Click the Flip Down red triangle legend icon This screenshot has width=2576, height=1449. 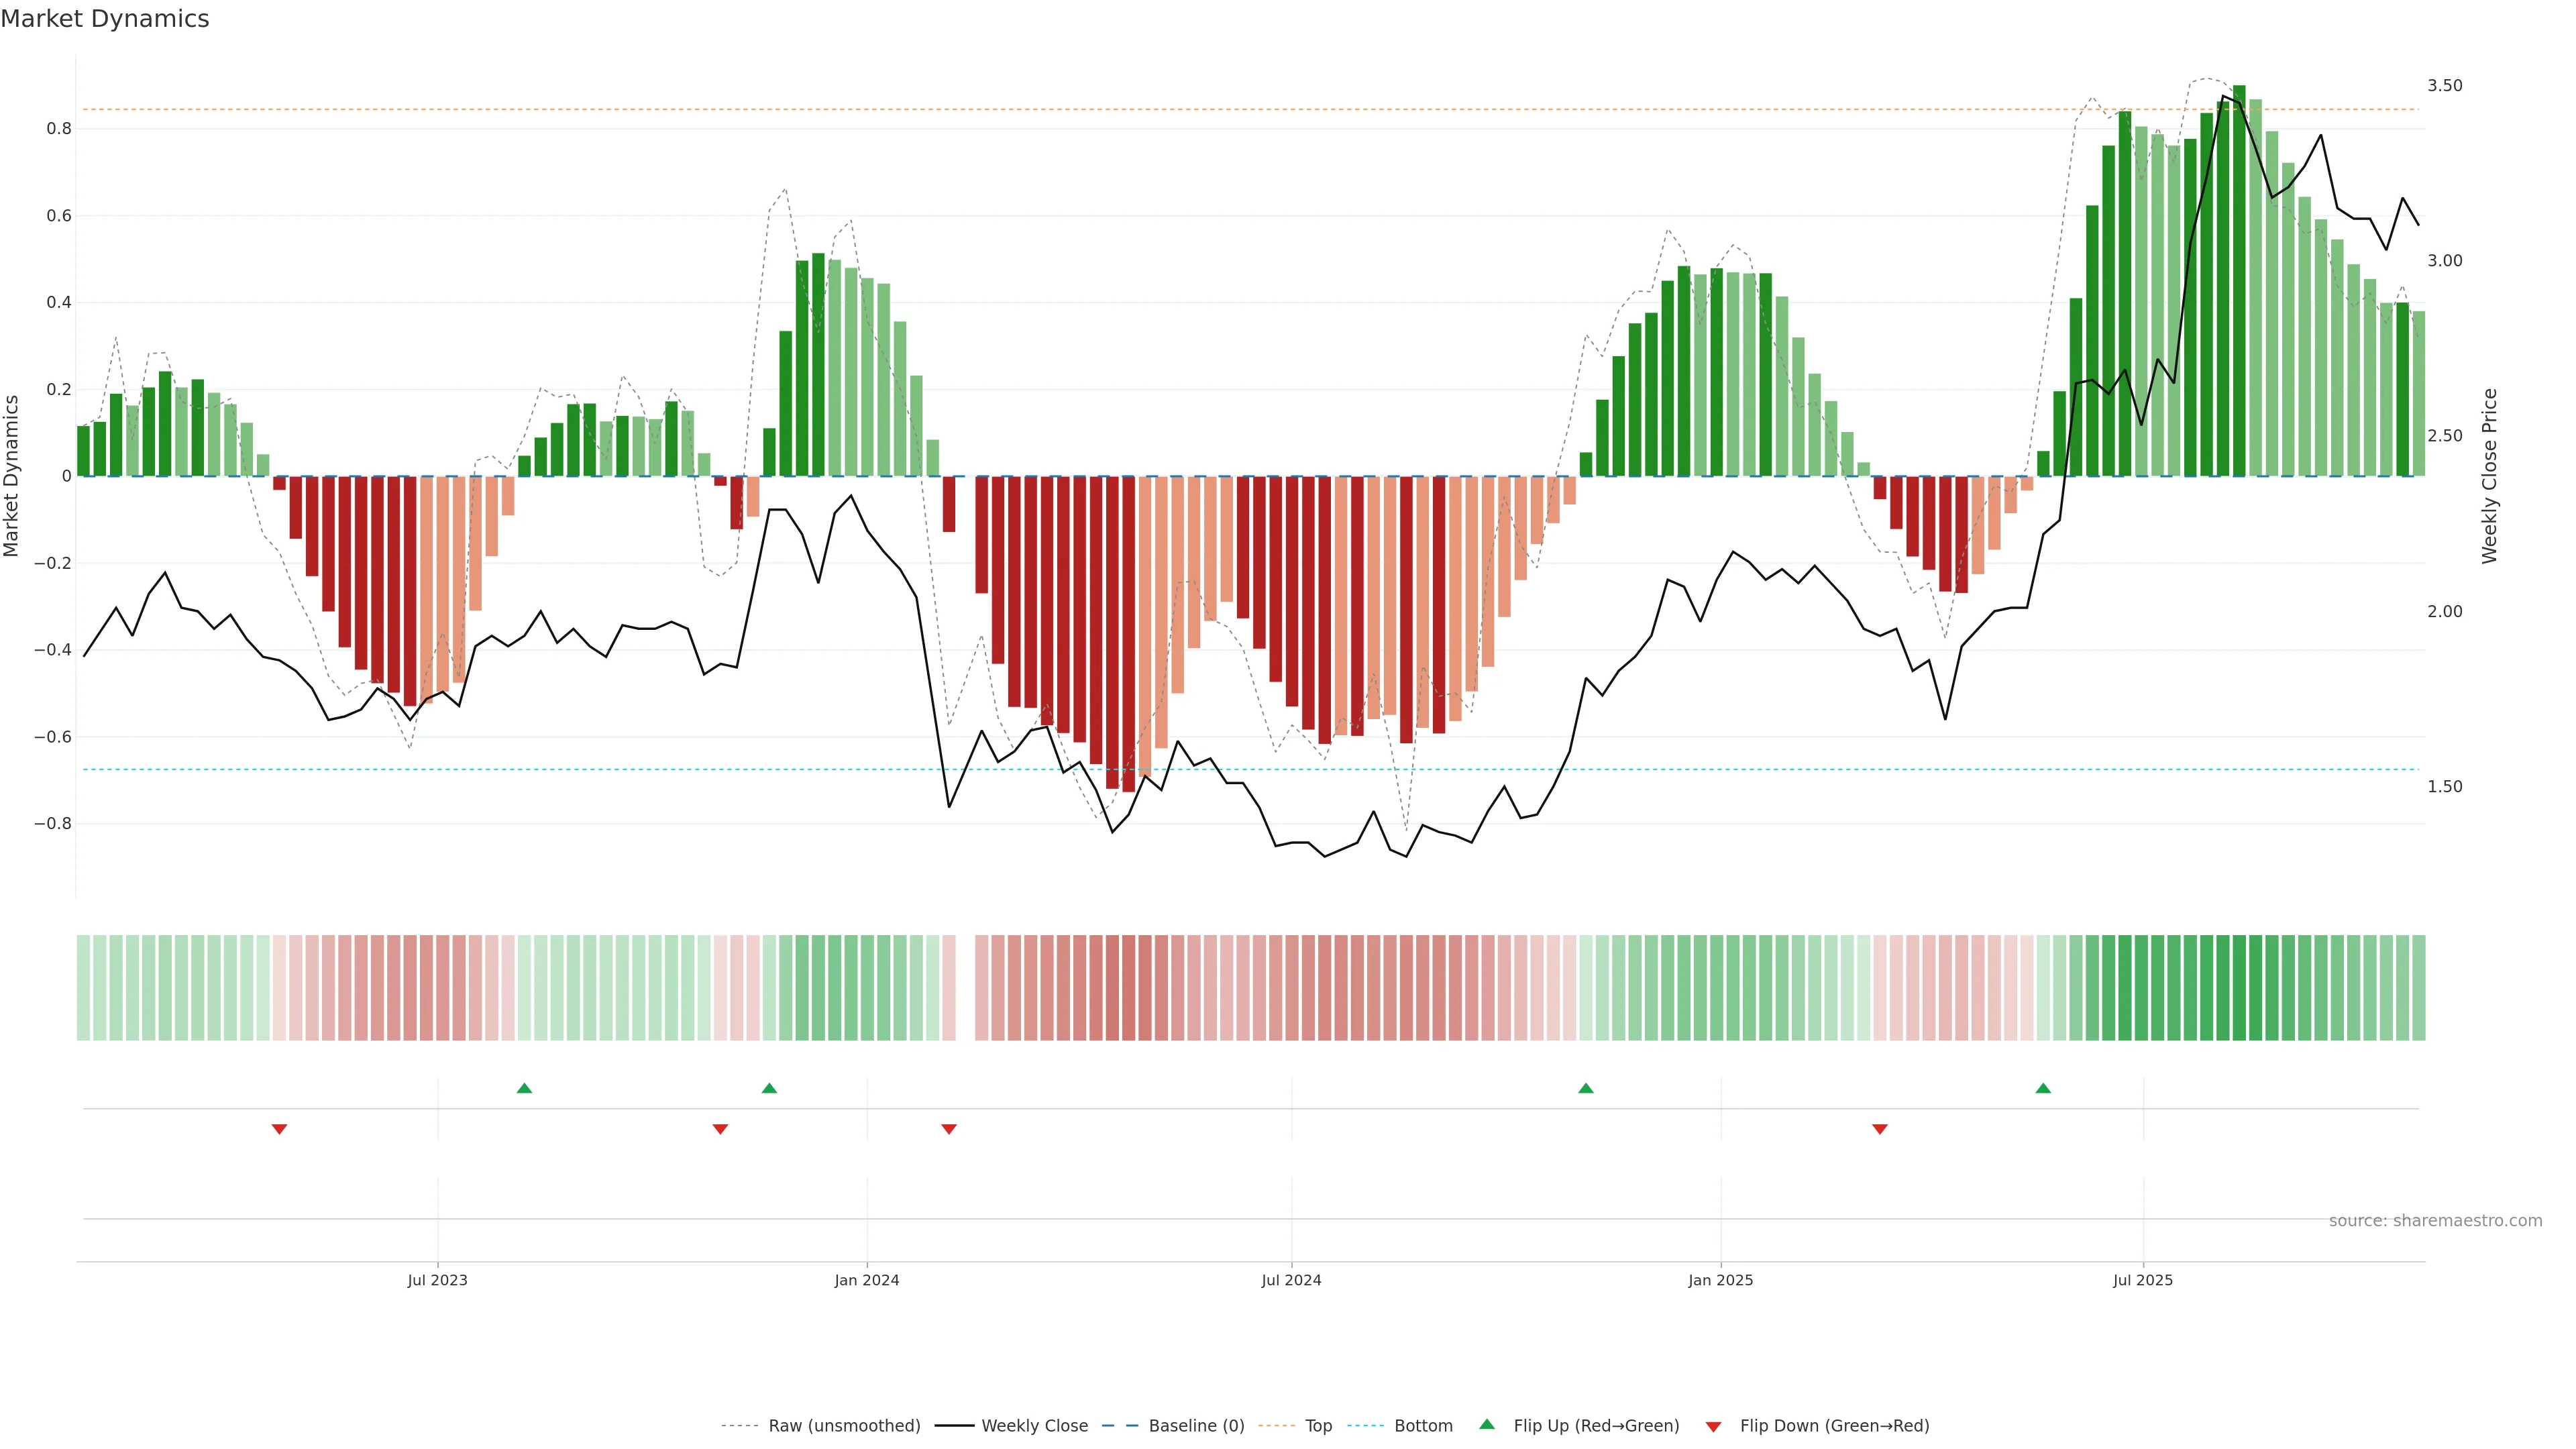pos(1713,1427)
